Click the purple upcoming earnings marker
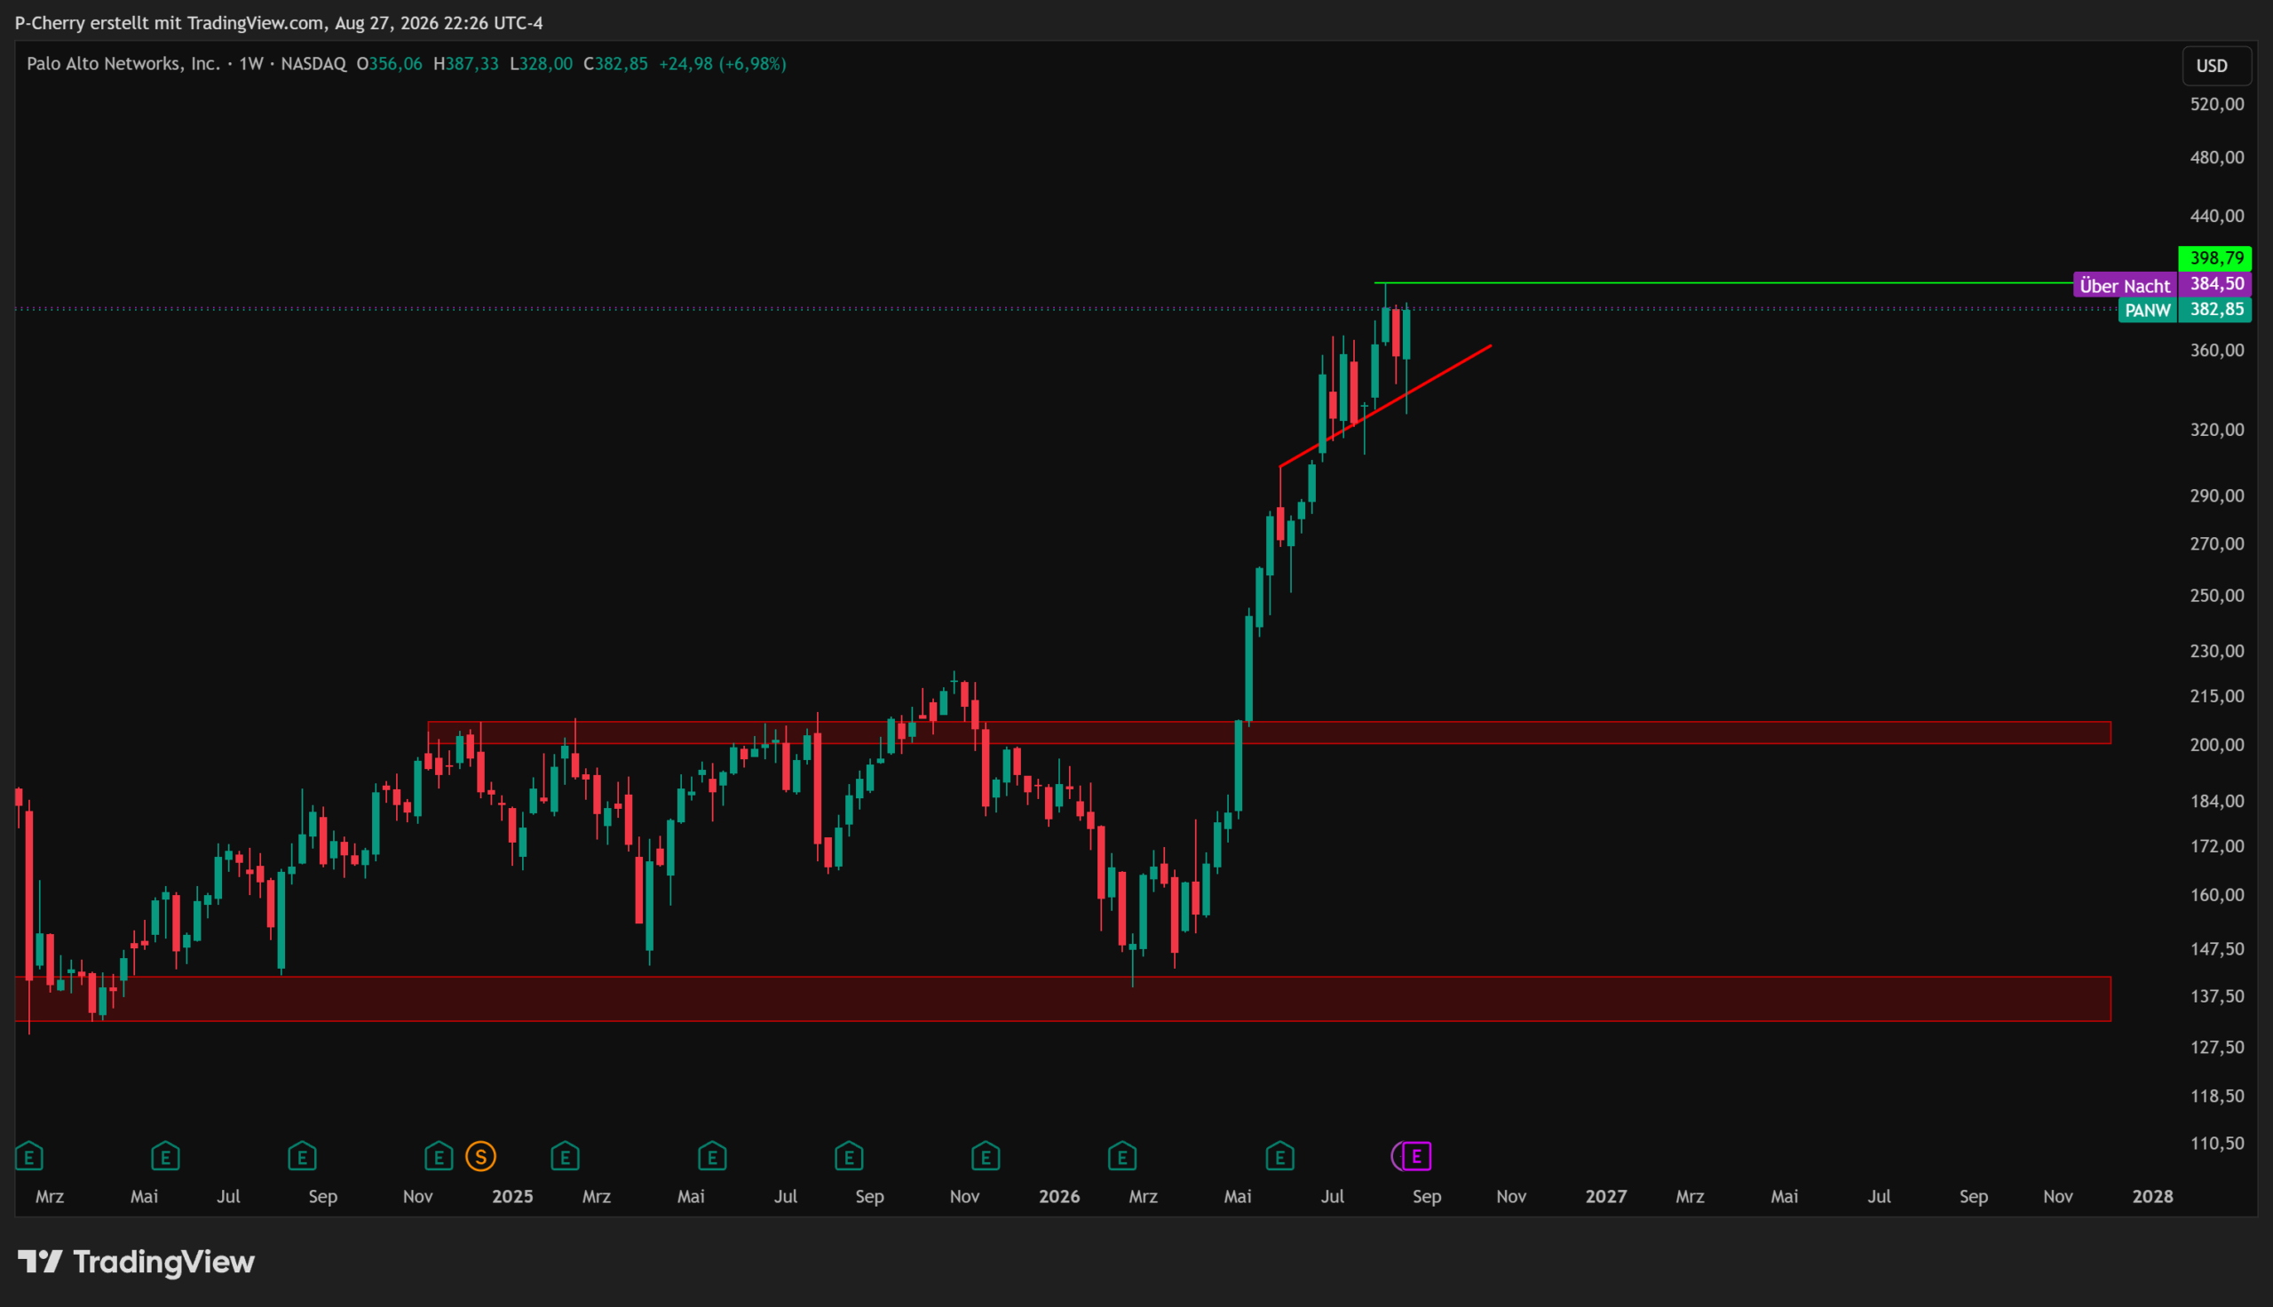The height and width of the screenshot is (1307, 2273). 1416,1156
